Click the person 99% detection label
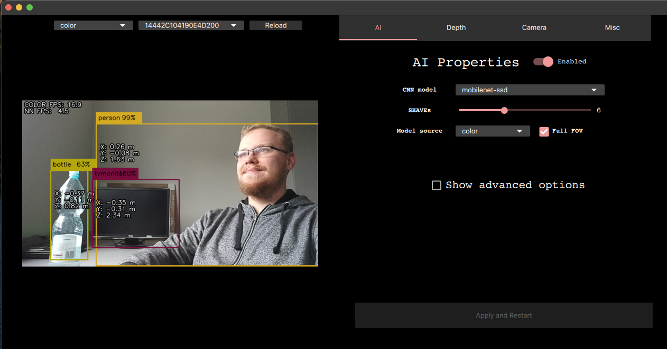 click(x=119, y=118)
